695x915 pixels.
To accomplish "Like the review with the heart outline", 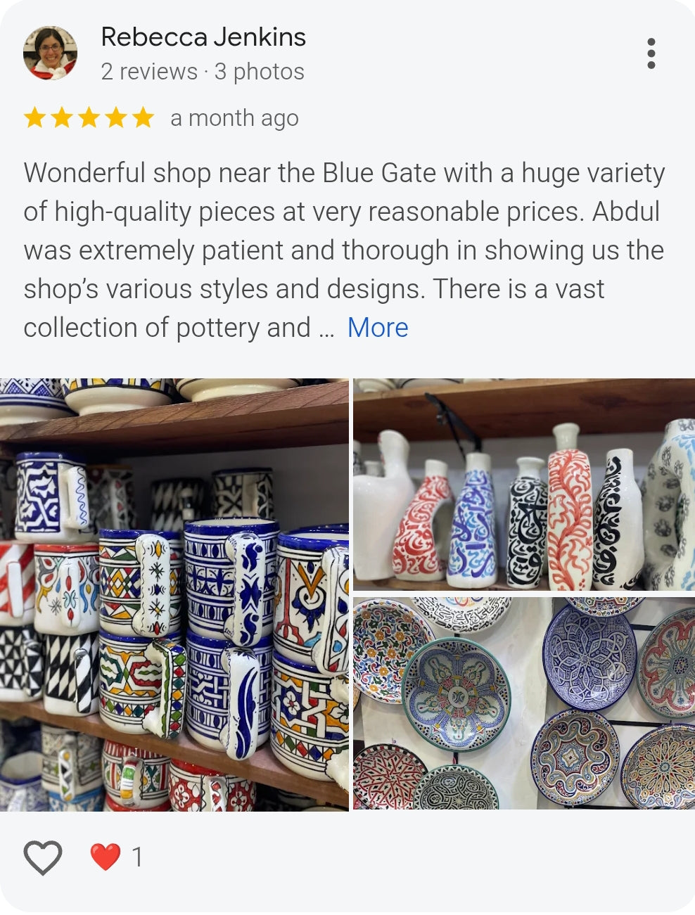I will coord(43,857).
